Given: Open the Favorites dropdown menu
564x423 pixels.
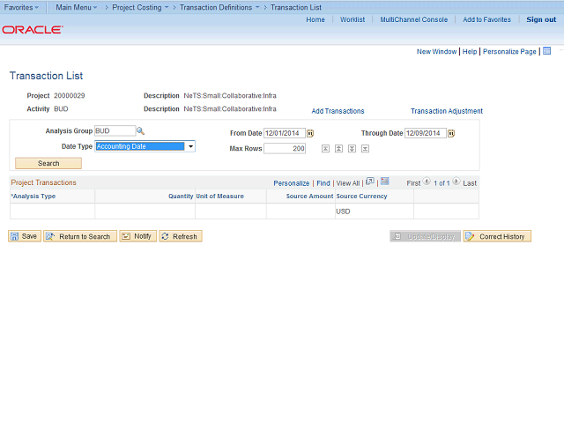Looking at the screenshot, I should (x=21, y=7).
